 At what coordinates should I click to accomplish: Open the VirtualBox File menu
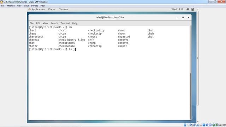point(3,6)
